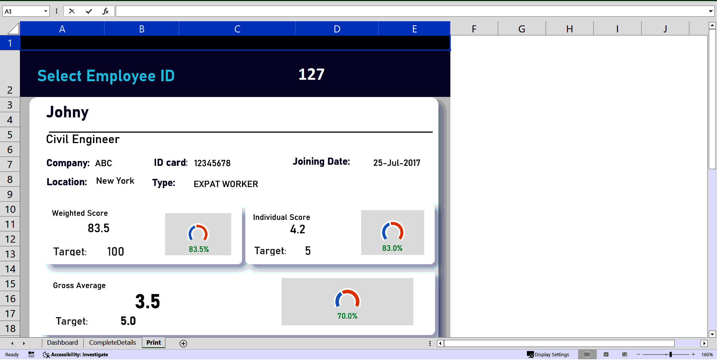Click the Employee ID value 127

[x=311, y=75]
